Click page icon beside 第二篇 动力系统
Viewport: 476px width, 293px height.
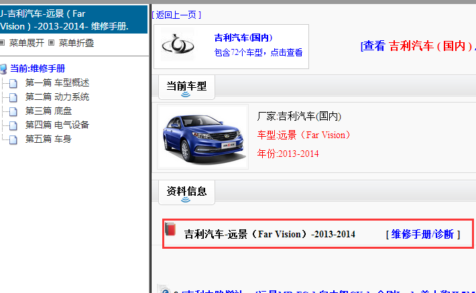click(13, 97)
